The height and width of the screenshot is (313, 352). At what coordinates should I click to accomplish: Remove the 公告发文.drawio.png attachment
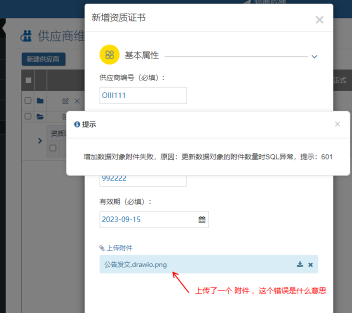click(311, 264)
